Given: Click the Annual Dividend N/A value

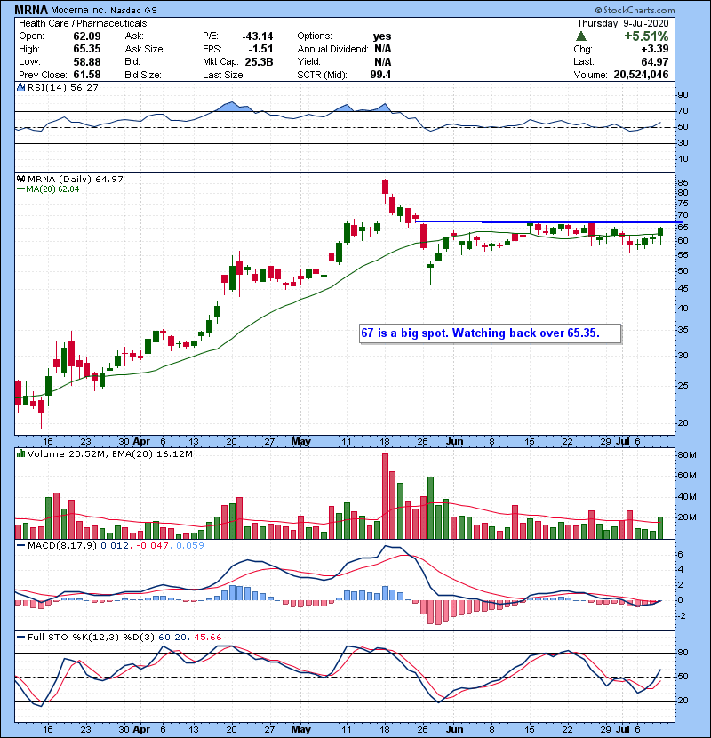Looking at the screenshot, I should coord(382,49).
